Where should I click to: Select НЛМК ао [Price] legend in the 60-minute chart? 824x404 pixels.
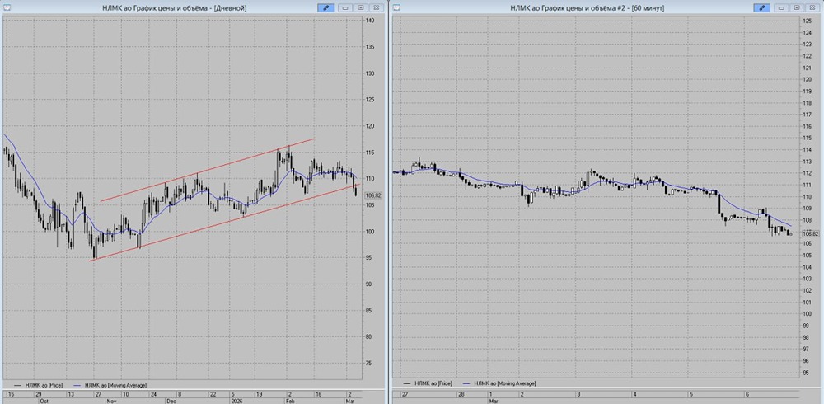click(429, 384)
